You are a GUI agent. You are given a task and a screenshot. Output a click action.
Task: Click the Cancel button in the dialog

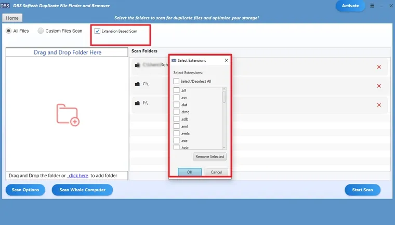click(x=216, y=172)
